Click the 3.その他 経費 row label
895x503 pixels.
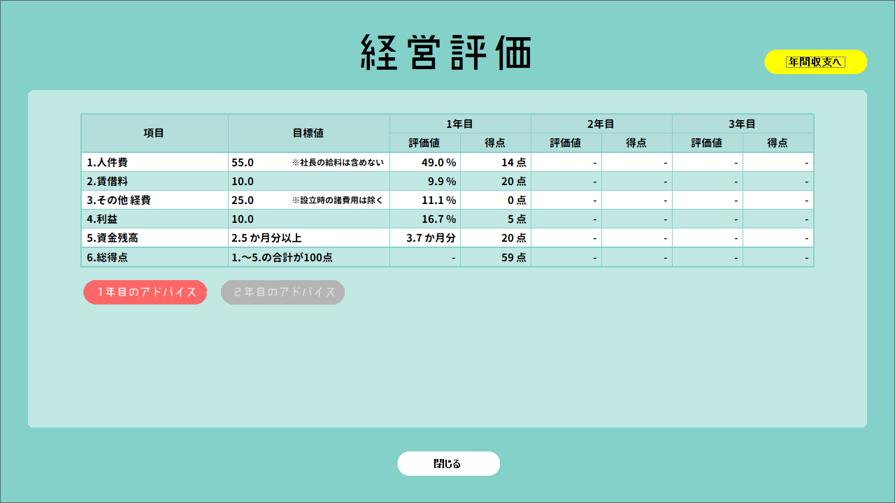click(119, 200)
